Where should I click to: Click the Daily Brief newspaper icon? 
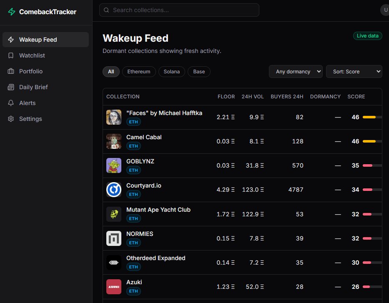(11, 87)
